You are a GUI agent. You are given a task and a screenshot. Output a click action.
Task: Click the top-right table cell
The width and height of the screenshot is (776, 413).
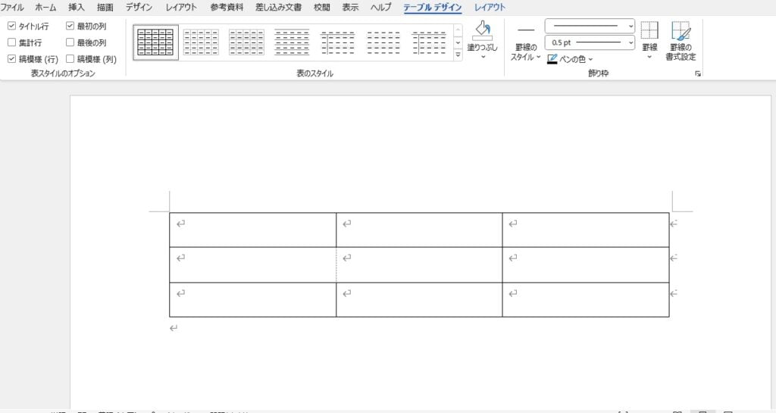[586, 230]
